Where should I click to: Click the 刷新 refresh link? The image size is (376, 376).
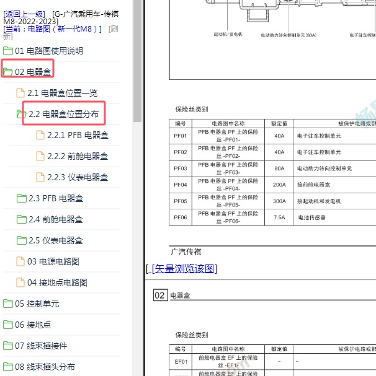point(113,29)
